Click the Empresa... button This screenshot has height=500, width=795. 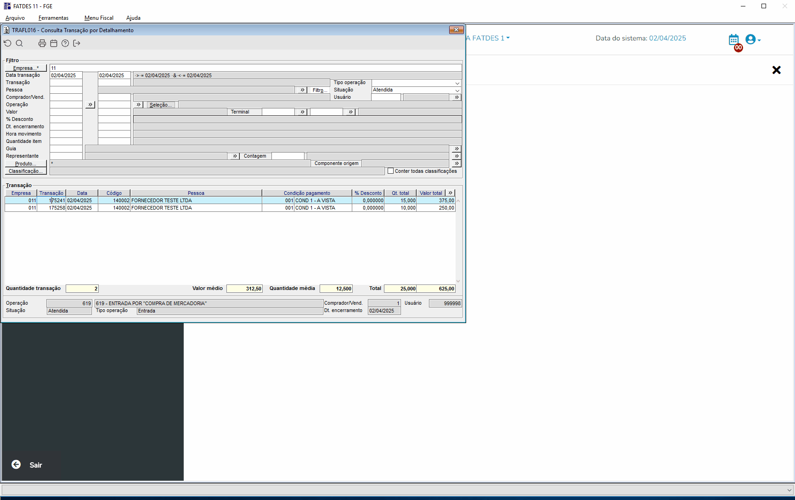tap(26, 68)
